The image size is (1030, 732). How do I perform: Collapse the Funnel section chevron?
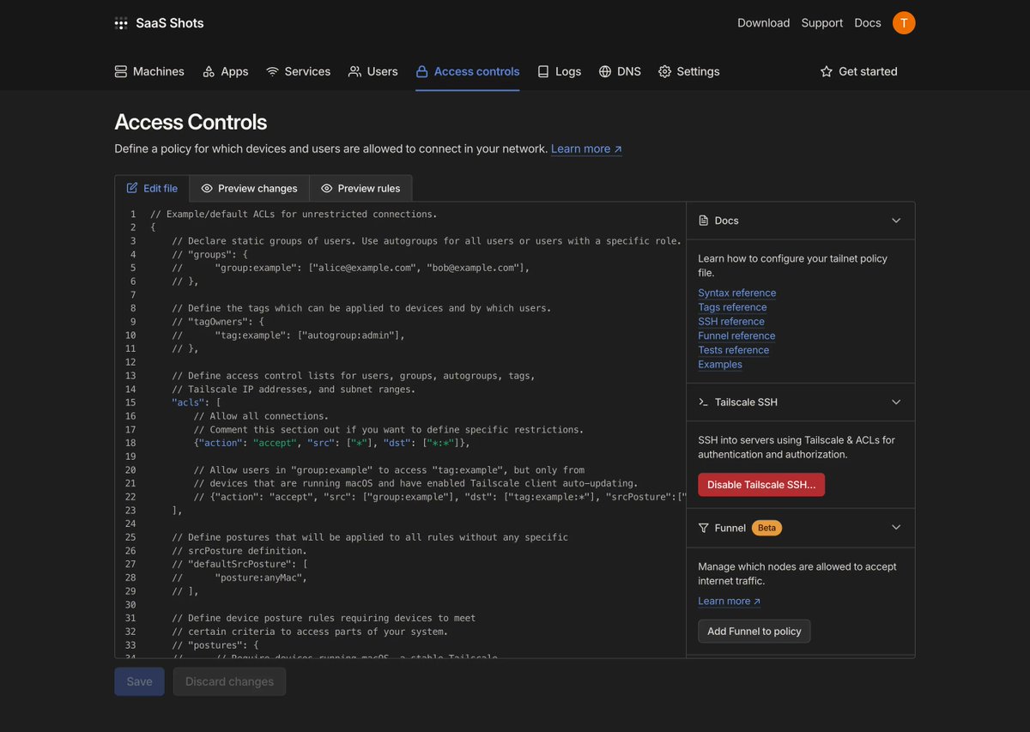click(x=896, y=528)
